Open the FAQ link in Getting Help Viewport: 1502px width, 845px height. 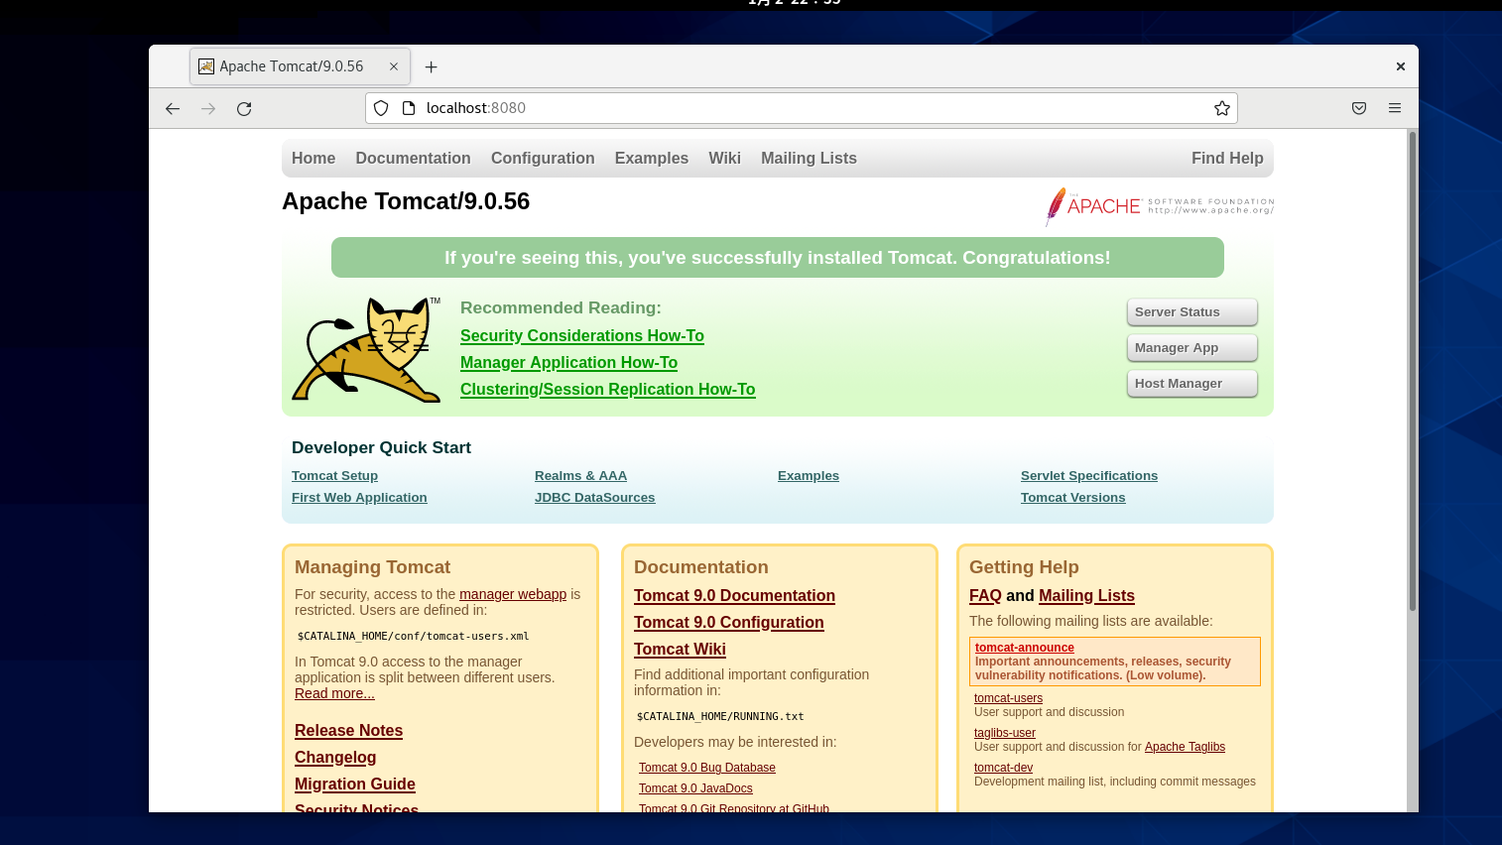[985, 595]
